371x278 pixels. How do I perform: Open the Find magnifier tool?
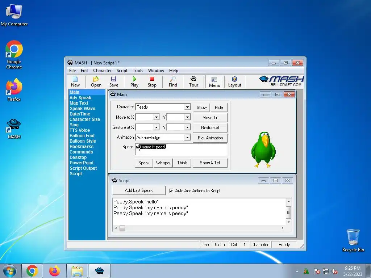(x=173, y=81)
